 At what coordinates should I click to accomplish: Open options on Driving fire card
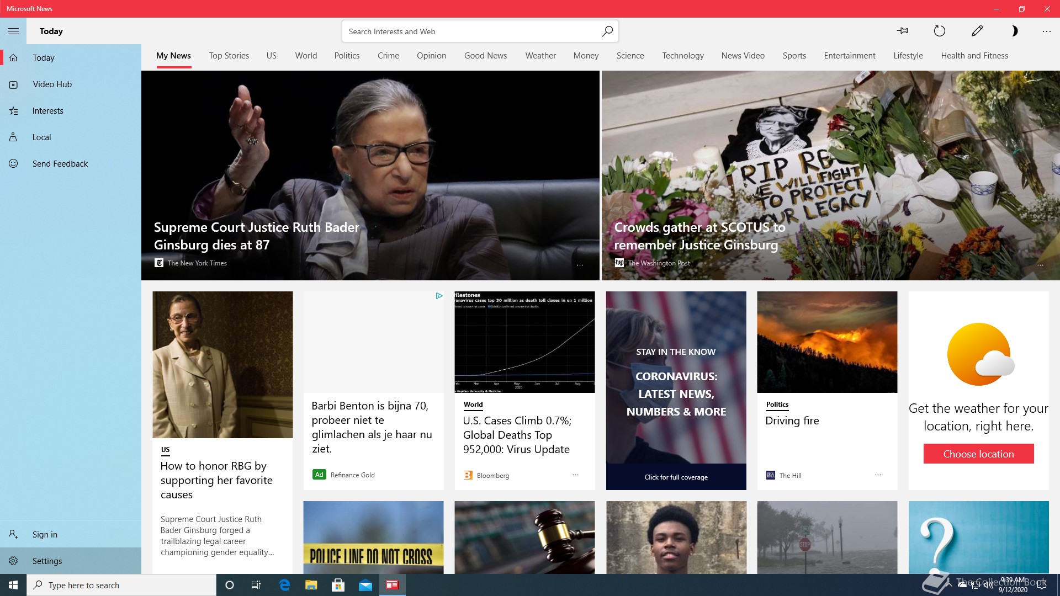(x=878, y=475)
